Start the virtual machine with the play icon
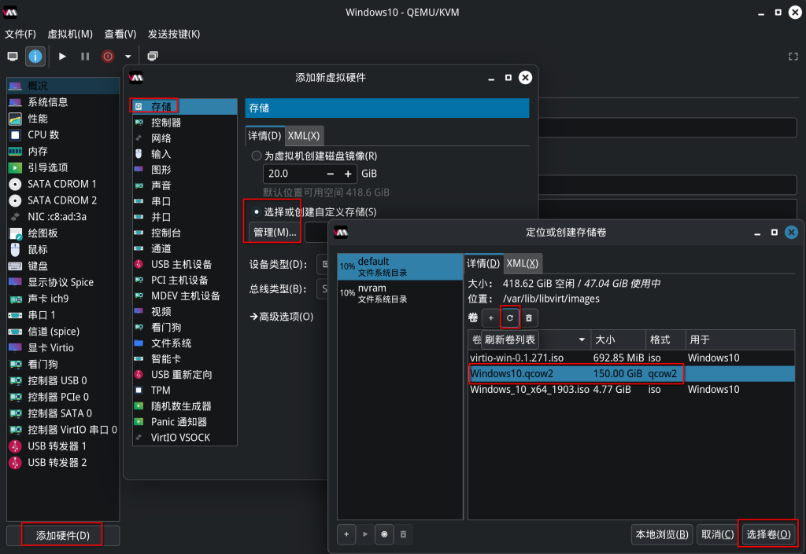806x554 pixels. [62, 56]
